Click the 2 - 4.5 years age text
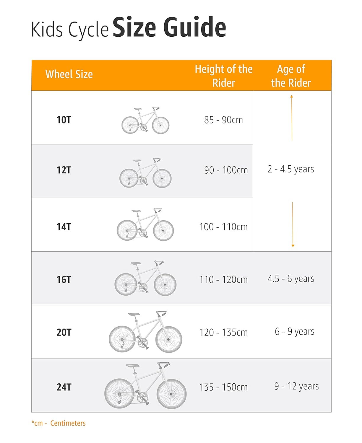This screenshot has width=362, height=443. point(291,169)
